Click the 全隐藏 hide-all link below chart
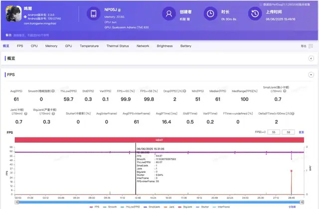This screenshot has width=319, height=209. pyautogui.click(x=292, y=207)
